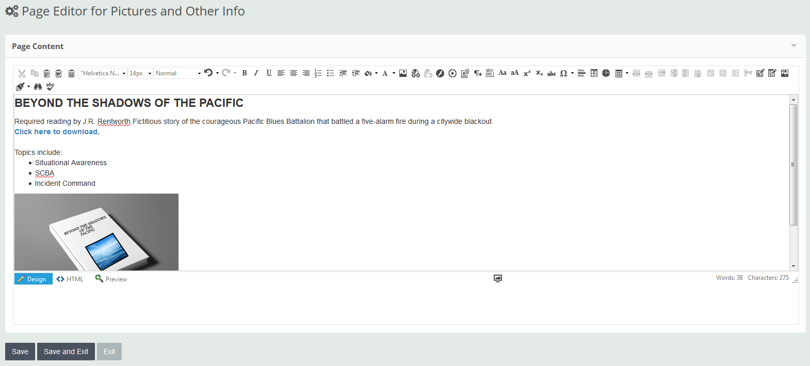Open the Normal paragraph style dropdown
This screenshot has height=366, width=810.
tap(178, 73)
